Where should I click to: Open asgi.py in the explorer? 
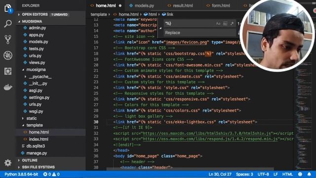(36, 90)
